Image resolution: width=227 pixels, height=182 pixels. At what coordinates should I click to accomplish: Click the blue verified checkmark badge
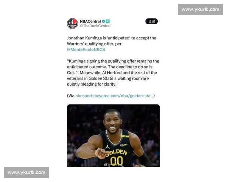tap(103, 21)
